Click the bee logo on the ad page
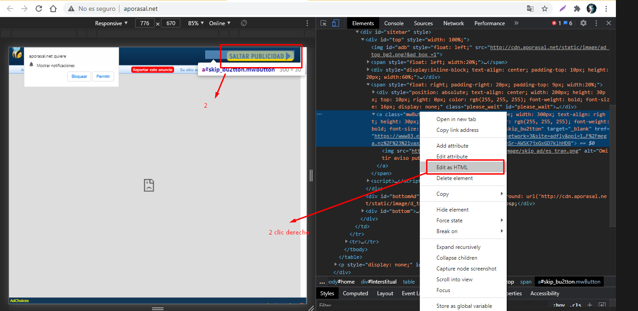Image resolution: width=638 pixels, height=311 pixels. pyautogui.click(x=17, y=54)
